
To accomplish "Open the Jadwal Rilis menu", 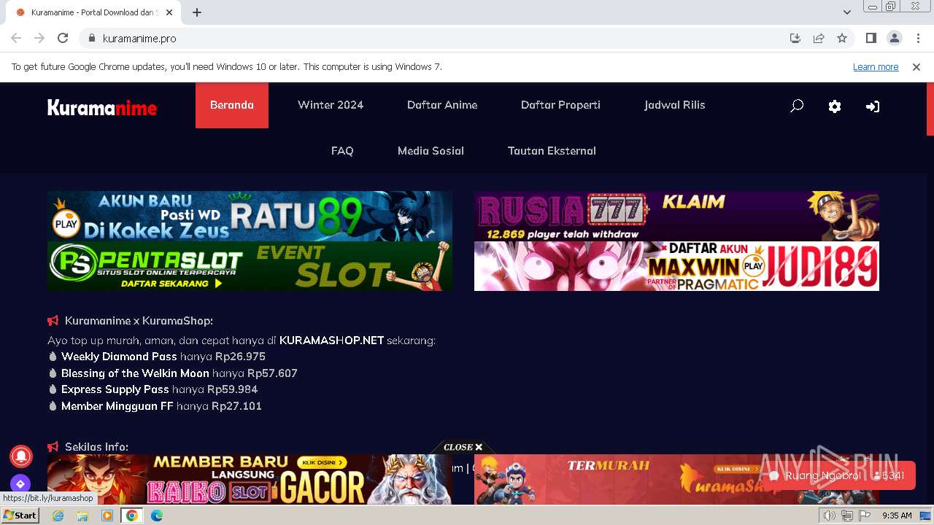I will (x=674, y=105).
